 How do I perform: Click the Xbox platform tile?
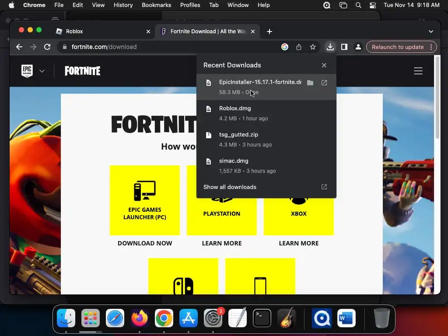pyautogui.click(x=298, y=217)
